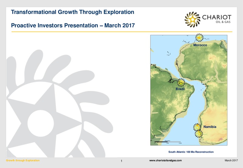This screenshot has height=168, width=243.
Task: Click the Chariot Oil & Gas logo
Action: click(x=208, y=19)
